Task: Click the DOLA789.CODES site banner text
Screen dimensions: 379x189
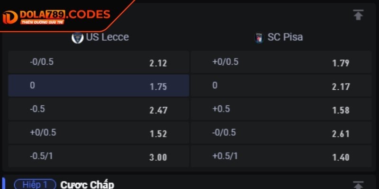Action: pos(64,15)
